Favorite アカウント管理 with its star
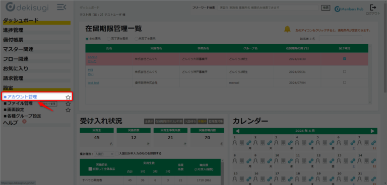387x185 pixels. pyautogui.click(x=68, y=98)
